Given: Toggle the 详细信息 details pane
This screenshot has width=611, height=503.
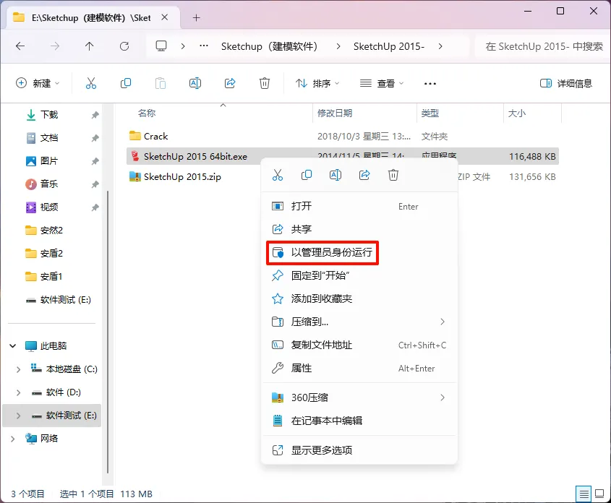Looking at the screenshot, I should (x=565, y=83).
